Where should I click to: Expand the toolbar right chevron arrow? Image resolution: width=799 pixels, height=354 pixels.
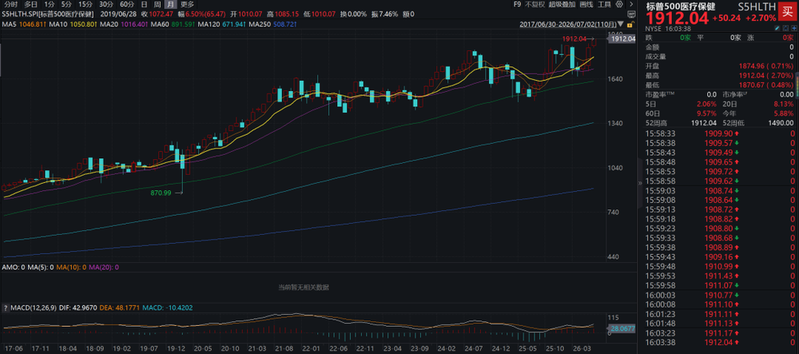click(631, 4)
